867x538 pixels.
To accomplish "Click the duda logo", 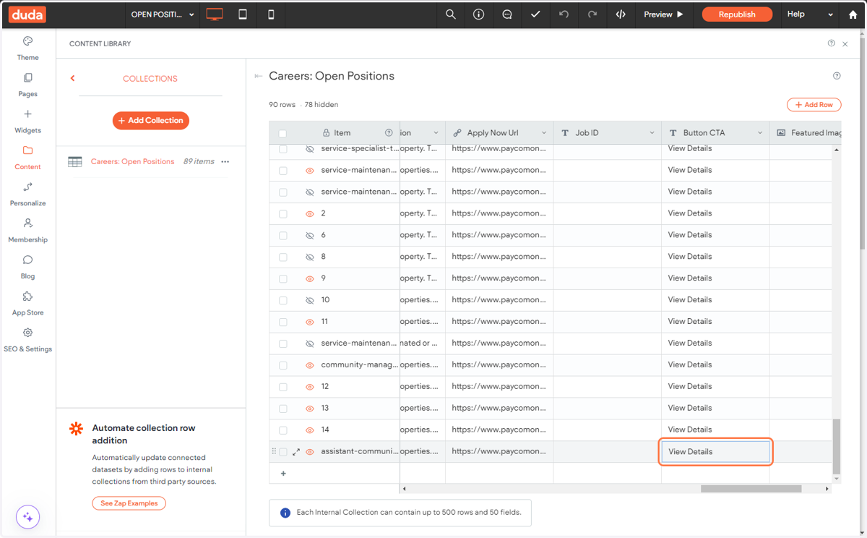I will click(27, 14).
